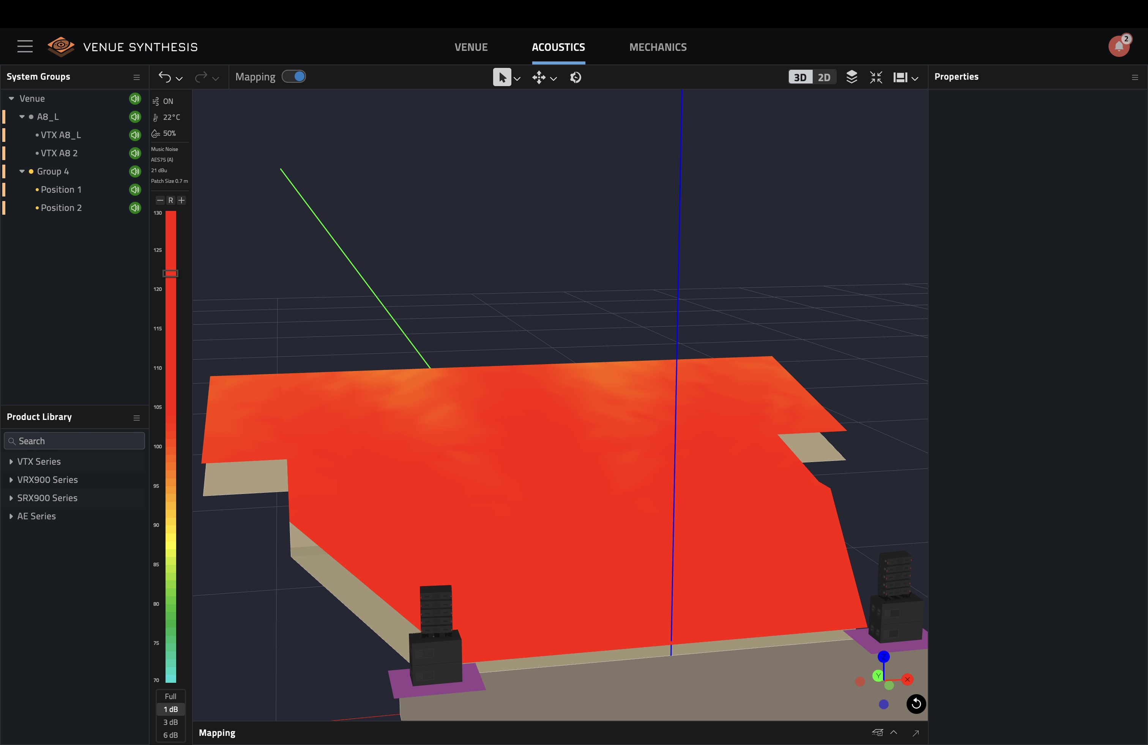Toggle the Mapping switch

pyautogui.click(x=294, y=77)
